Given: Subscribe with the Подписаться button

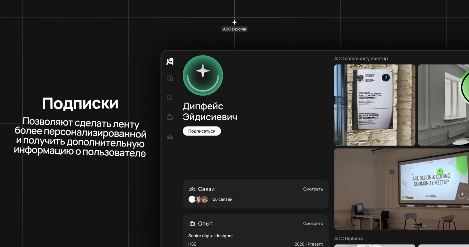Looking at the screenshot, I should (202, 131).
